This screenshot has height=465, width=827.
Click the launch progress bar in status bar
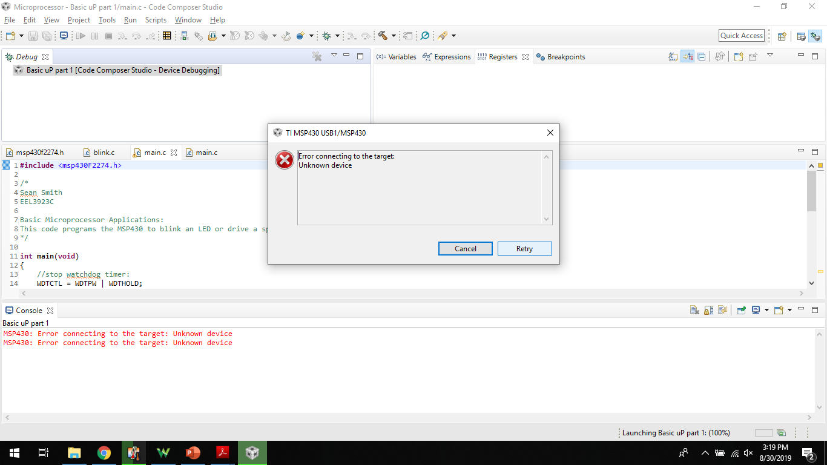764,433
